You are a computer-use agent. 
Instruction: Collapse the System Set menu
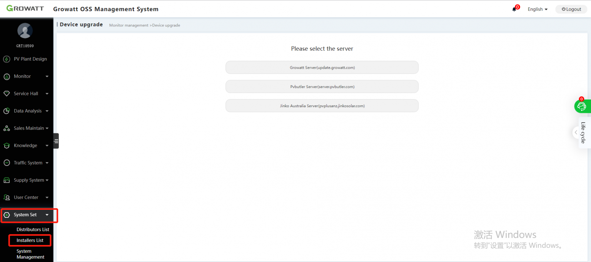pos(25,214)
